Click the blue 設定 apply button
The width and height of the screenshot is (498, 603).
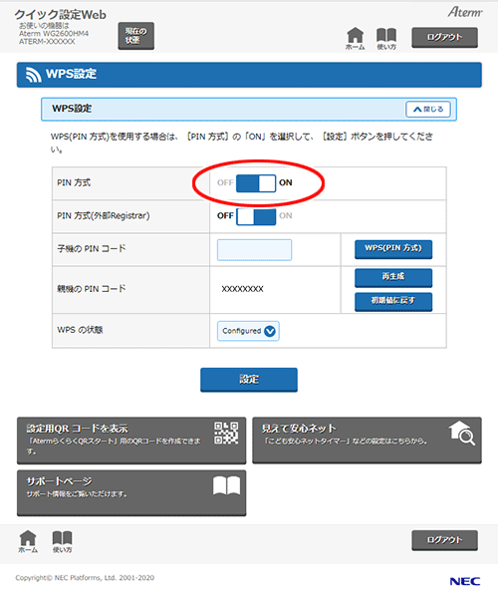pos(249,380)
